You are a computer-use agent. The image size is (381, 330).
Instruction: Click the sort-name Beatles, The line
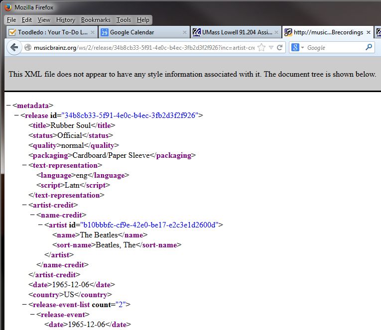click(117, 245)
